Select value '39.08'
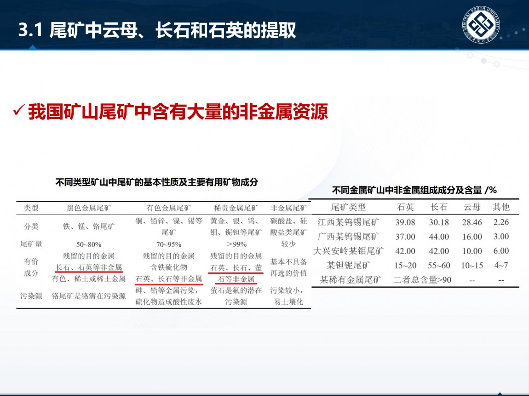This screenshot has height=396, width=529. (x=405, y=222)
